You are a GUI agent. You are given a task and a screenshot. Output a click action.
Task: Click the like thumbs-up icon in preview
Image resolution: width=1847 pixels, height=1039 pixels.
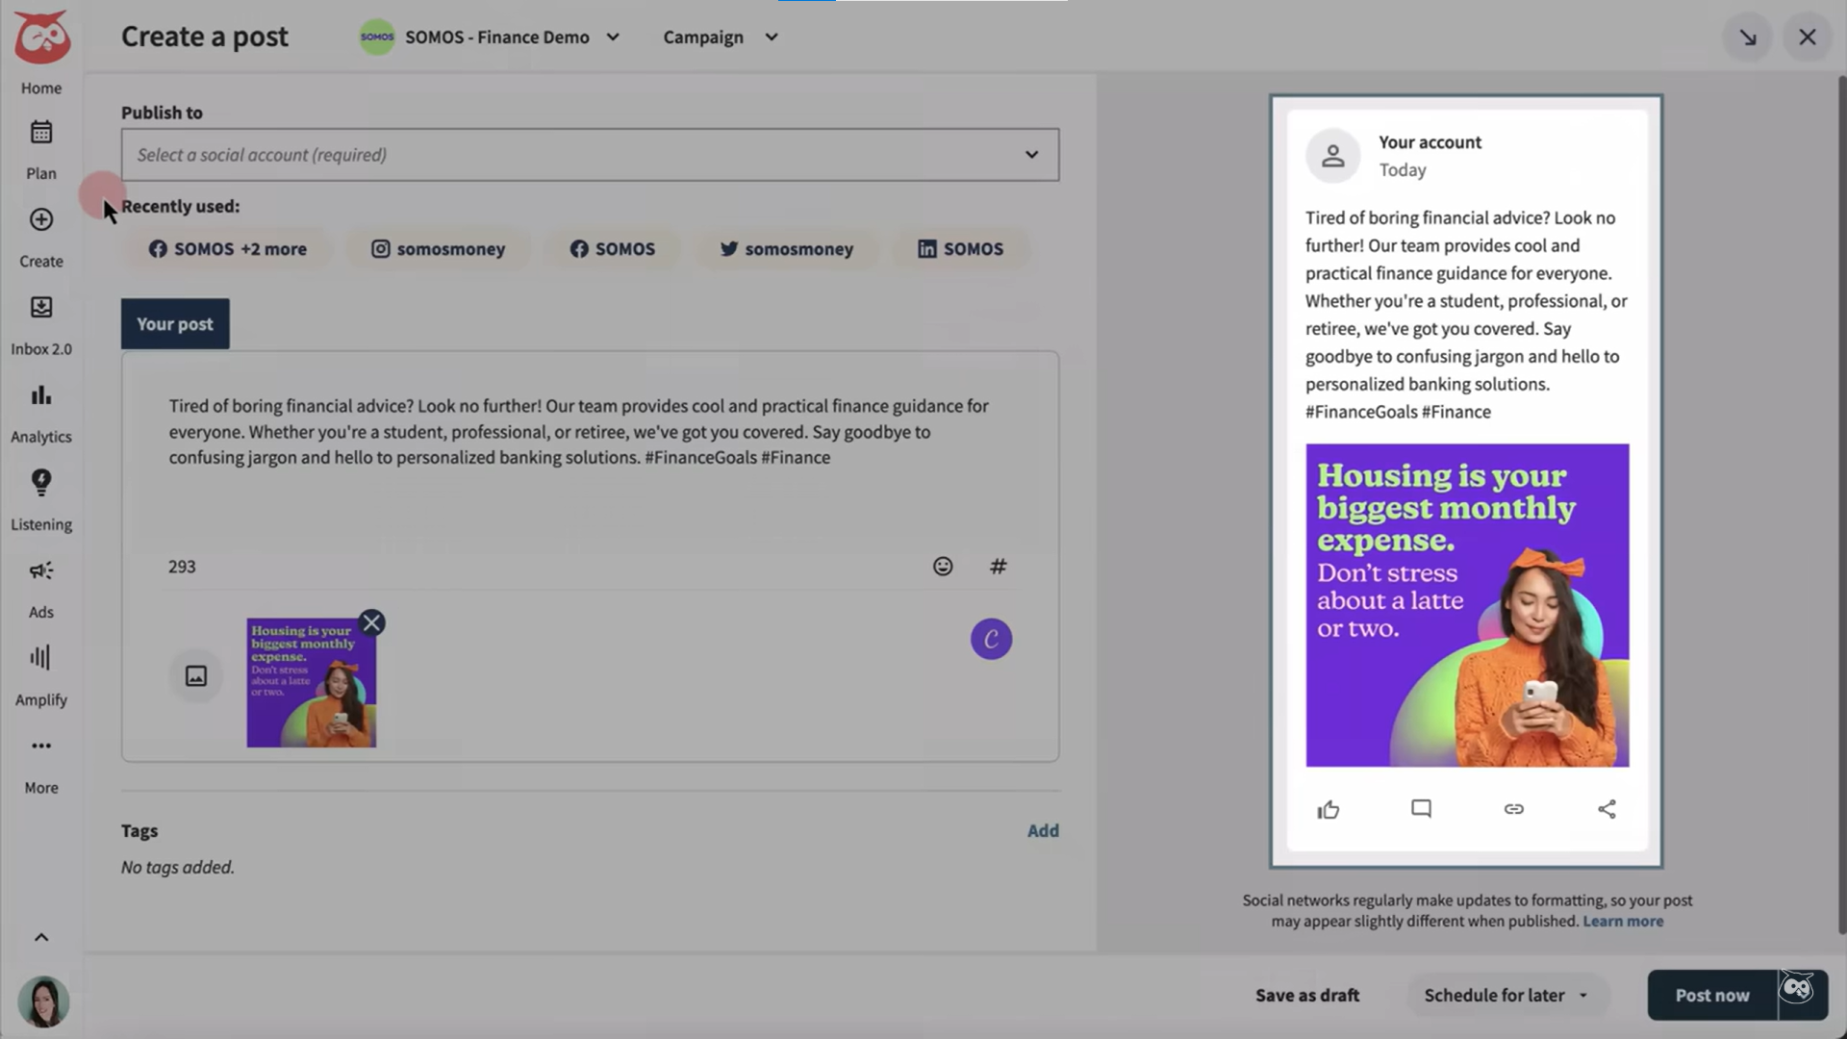point(1328,809)
